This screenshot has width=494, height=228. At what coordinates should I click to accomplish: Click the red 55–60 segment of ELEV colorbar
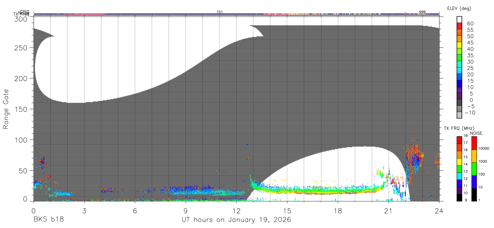tap(459, 26)
